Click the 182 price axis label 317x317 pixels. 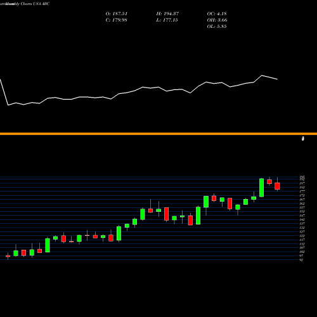point(302,188)
